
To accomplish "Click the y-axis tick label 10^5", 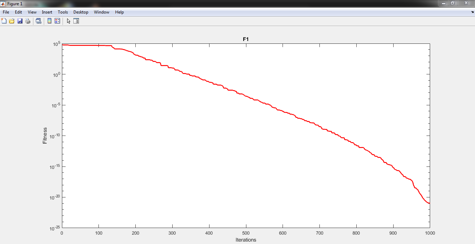I will pyautogui.click(x=56, y=44).
